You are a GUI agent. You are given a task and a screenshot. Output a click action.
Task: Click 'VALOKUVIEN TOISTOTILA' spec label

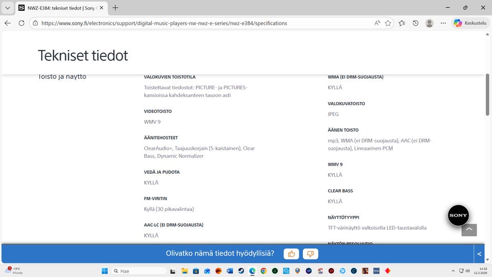click(x=170, y=77)
